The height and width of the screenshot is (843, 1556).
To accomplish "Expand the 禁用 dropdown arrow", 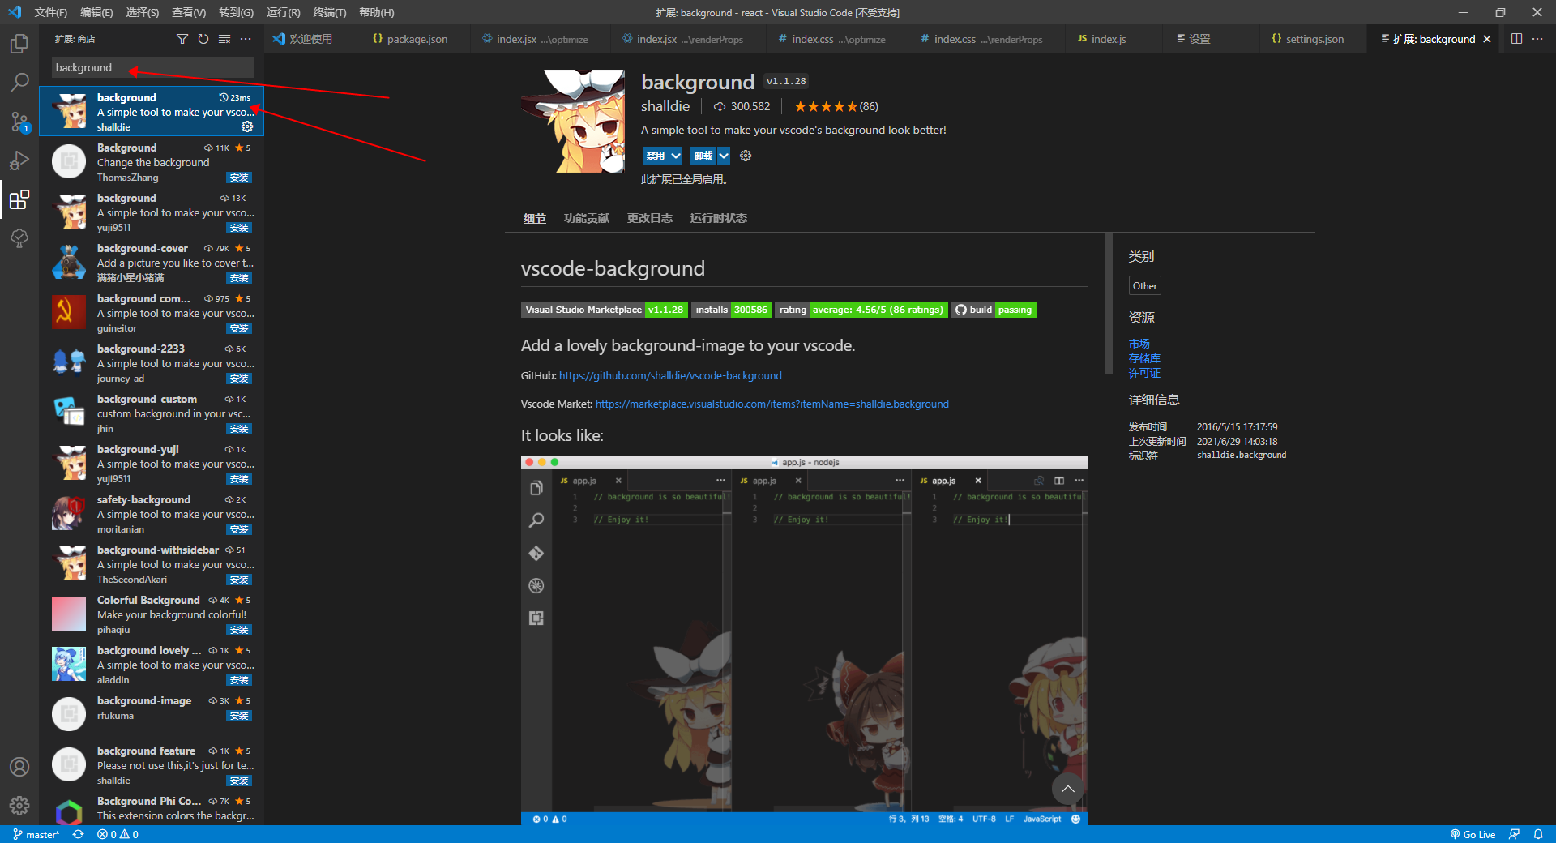I will [x=676, y=156].
